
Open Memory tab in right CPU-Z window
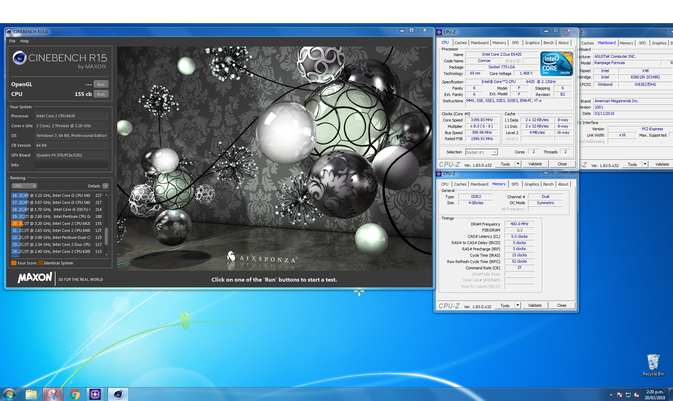coord(626,43)
